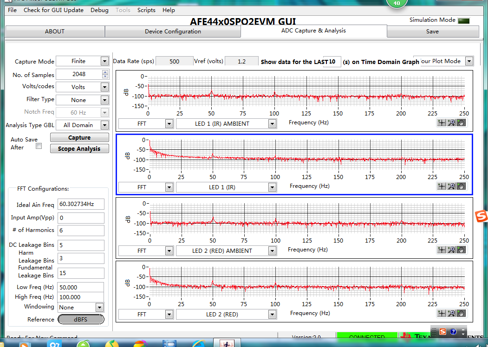Click the Harm Leakage Bins field
Screen dimensions: 488x347
pos(81,258)
